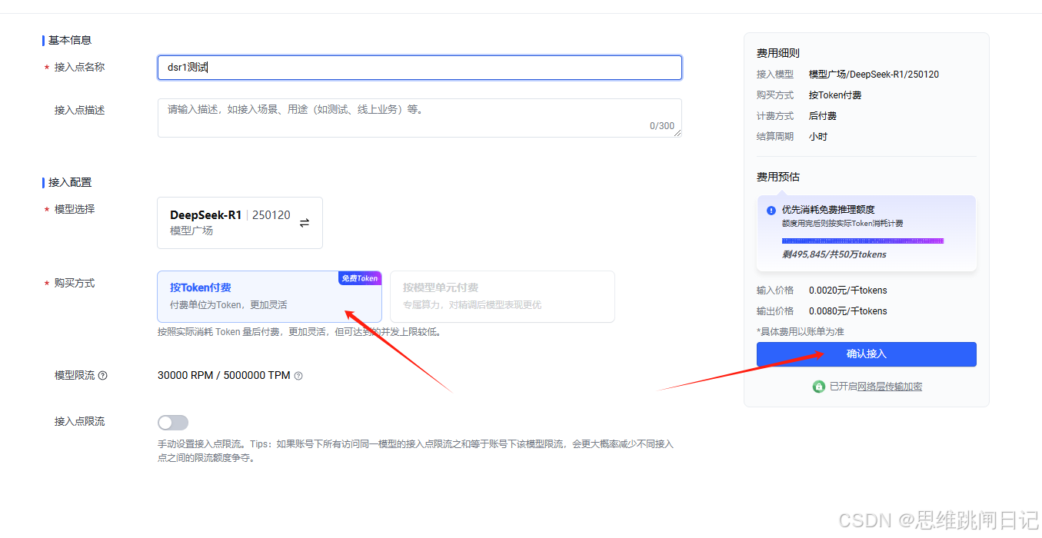This screenshot has height=538, width=1042.
Task: Click the blue info icon beside 优先消耗免费推理额度
Action: click(771, 210)
